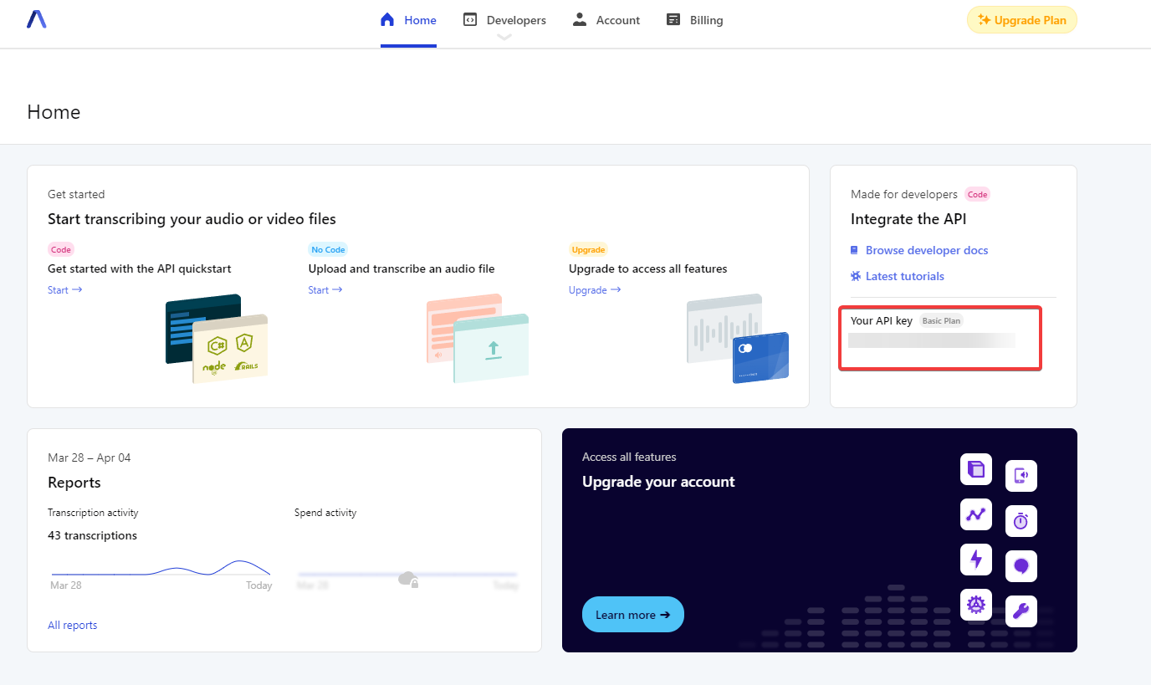Click the 'Spend activity' label
Image resolution: width=1151 pixels, height=685 pixels.
325,513
